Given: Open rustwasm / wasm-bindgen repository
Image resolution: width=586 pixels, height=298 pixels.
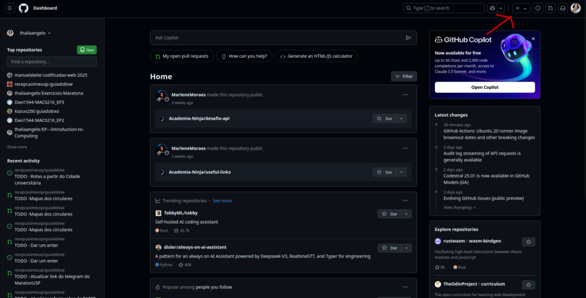Looking at the screenshot, I should coord(472,241).
